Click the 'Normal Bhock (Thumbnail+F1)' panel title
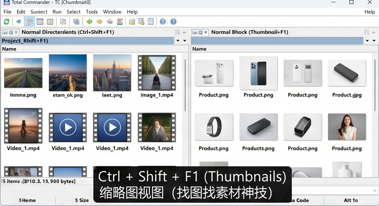This screenshot has width=379, height=206. [x=250, y=32]
